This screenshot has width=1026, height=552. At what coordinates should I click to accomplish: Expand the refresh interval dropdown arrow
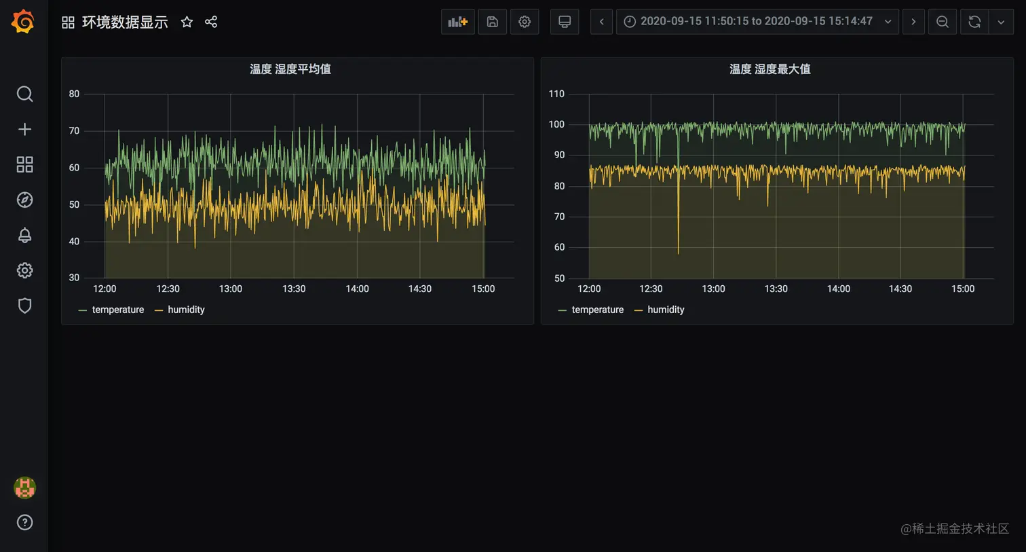tap(1001, 22)
